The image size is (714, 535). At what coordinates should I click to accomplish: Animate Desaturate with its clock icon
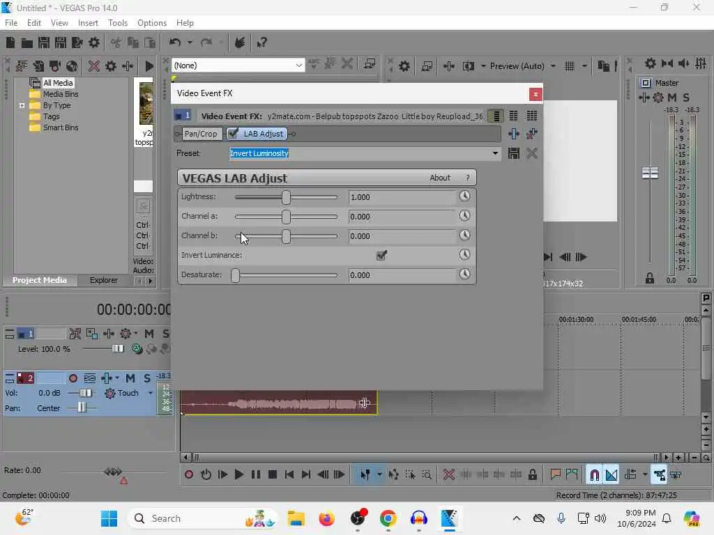(464, 274)
